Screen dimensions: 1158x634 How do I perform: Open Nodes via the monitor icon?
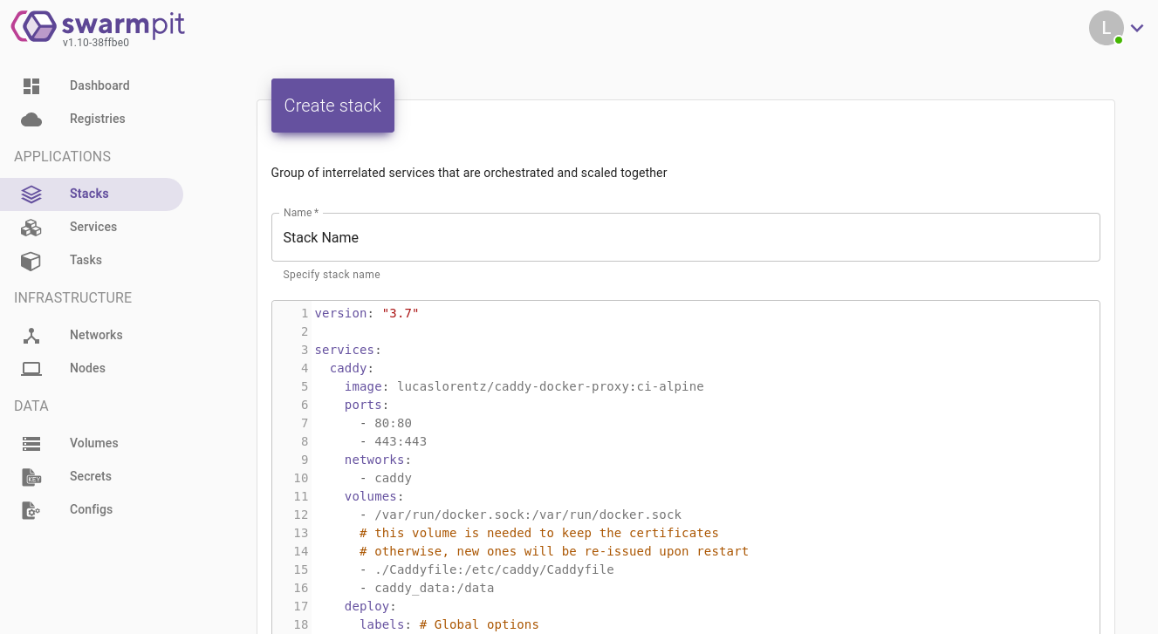coord(31,368)
